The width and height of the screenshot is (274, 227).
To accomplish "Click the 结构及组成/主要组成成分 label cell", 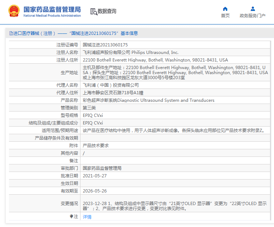I will (45, 123).
